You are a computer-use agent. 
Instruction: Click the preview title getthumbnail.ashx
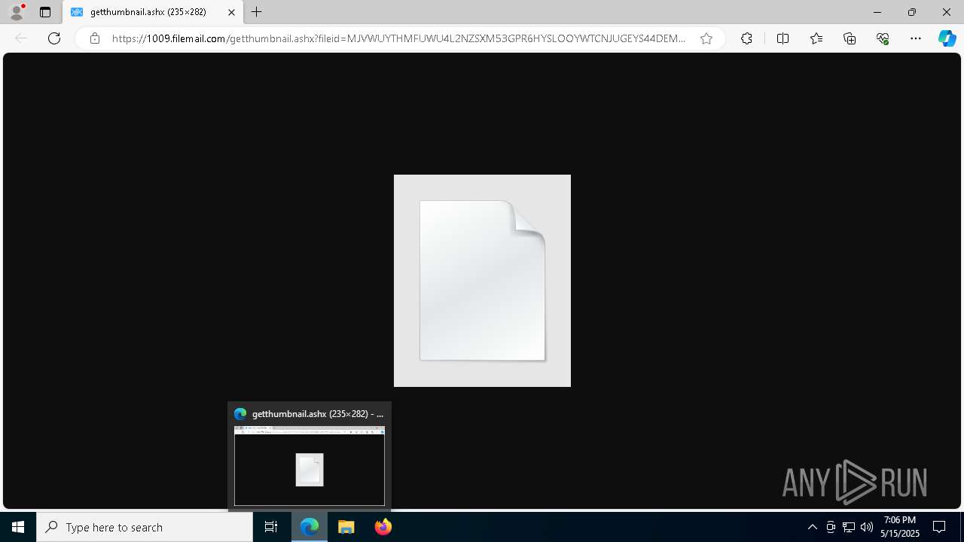click(318, 414)
